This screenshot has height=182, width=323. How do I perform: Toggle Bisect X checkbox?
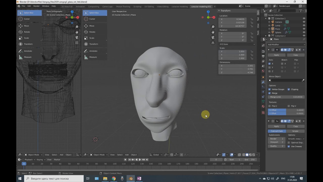coord(282,64)
